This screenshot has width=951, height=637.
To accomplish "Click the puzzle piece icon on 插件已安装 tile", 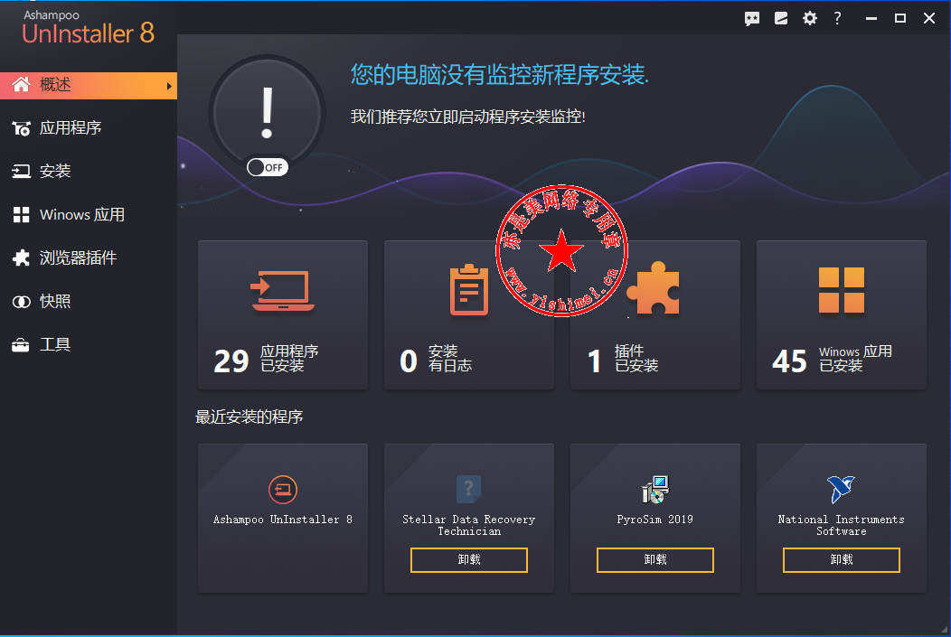I will [x=654, y=288].
